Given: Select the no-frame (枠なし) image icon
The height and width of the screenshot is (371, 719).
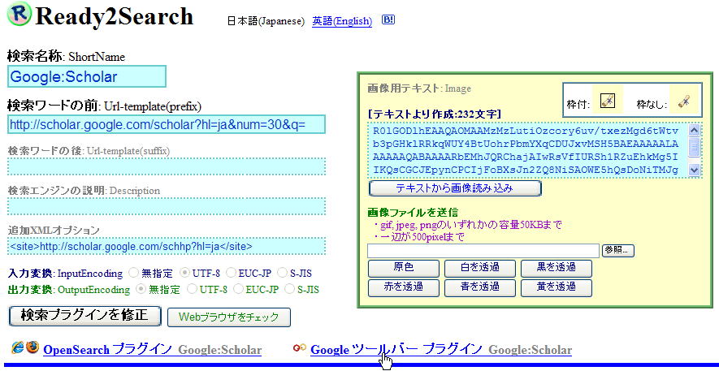Looking at the screenshot, I should [684, 100].
